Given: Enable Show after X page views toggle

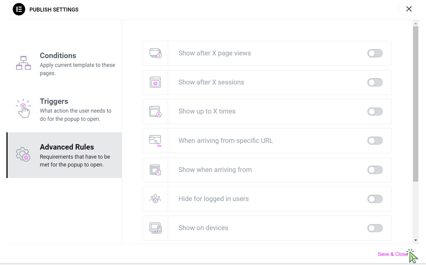Looking at the screenshot, I should tap(375, 53).
